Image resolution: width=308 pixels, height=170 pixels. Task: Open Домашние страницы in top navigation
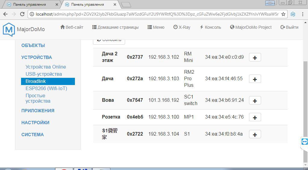(115, 27)
